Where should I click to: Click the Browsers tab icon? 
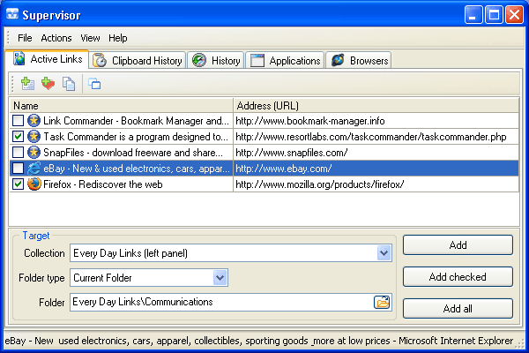[338, 60]
